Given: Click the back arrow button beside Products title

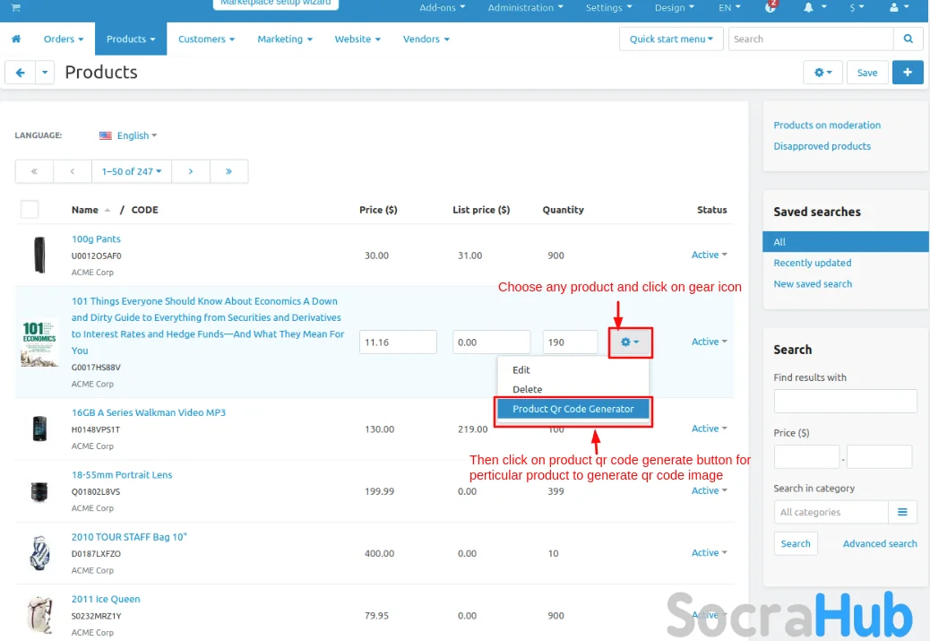Looking at the screenshot, I should point(20,73).
